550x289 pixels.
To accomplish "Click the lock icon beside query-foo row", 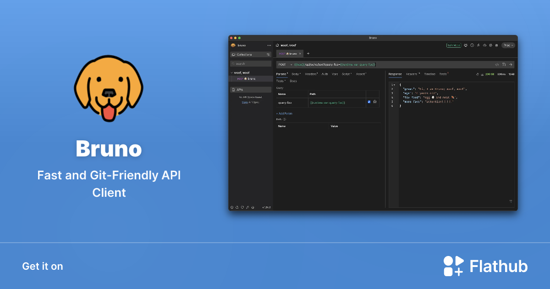I will click(374, 102).
